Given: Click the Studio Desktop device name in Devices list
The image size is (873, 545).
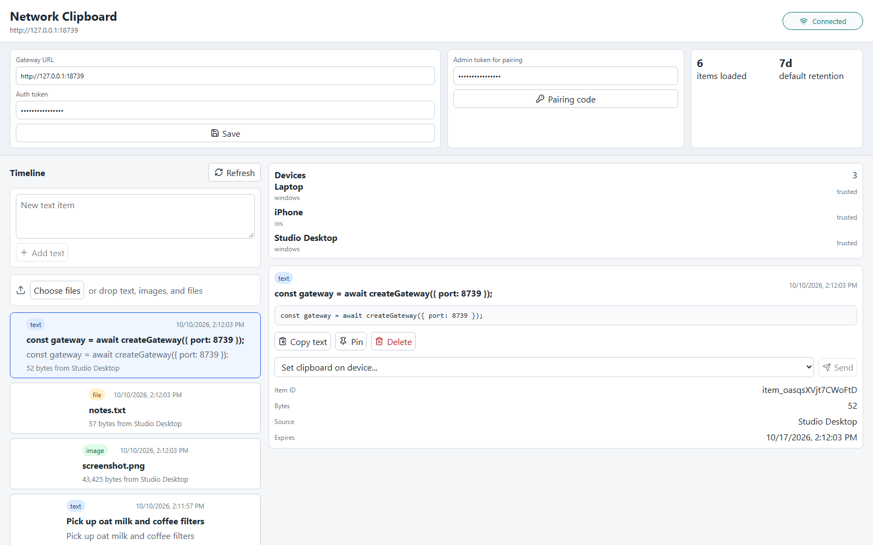Looking at the screenshot, I should [306, 238].
